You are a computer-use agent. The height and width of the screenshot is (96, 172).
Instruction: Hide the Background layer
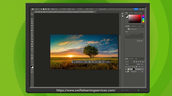pos(126,72)
